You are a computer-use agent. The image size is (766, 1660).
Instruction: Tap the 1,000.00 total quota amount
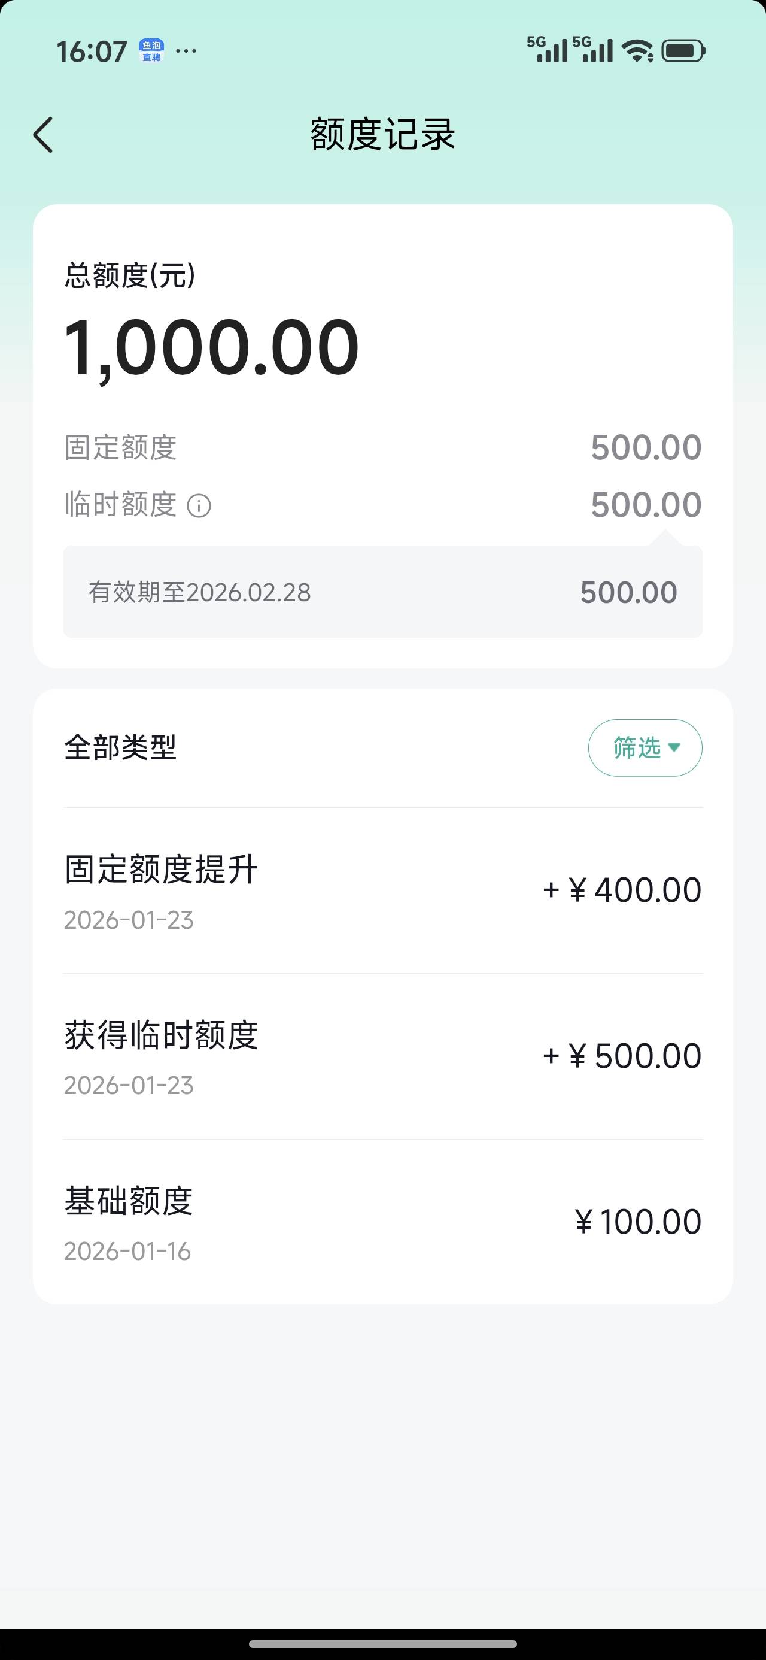tap(212, 348)
